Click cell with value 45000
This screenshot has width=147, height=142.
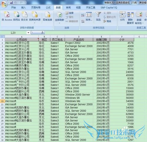click(122, 75)
